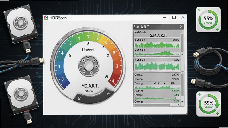Click the letter D inside the gauge

tap(70, 56)
